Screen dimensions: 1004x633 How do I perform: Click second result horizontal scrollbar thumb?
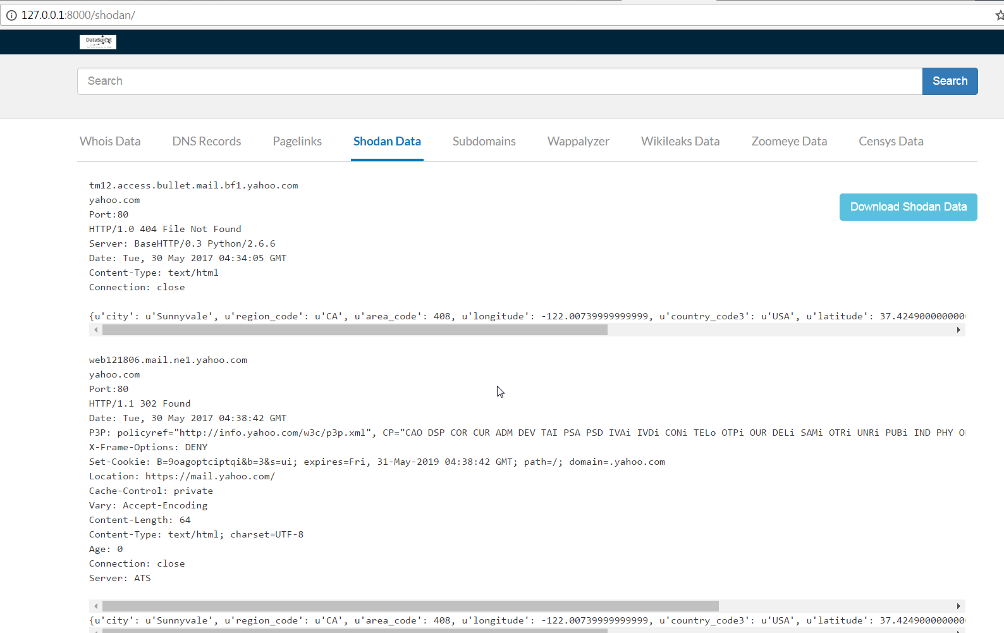point(410,606)
